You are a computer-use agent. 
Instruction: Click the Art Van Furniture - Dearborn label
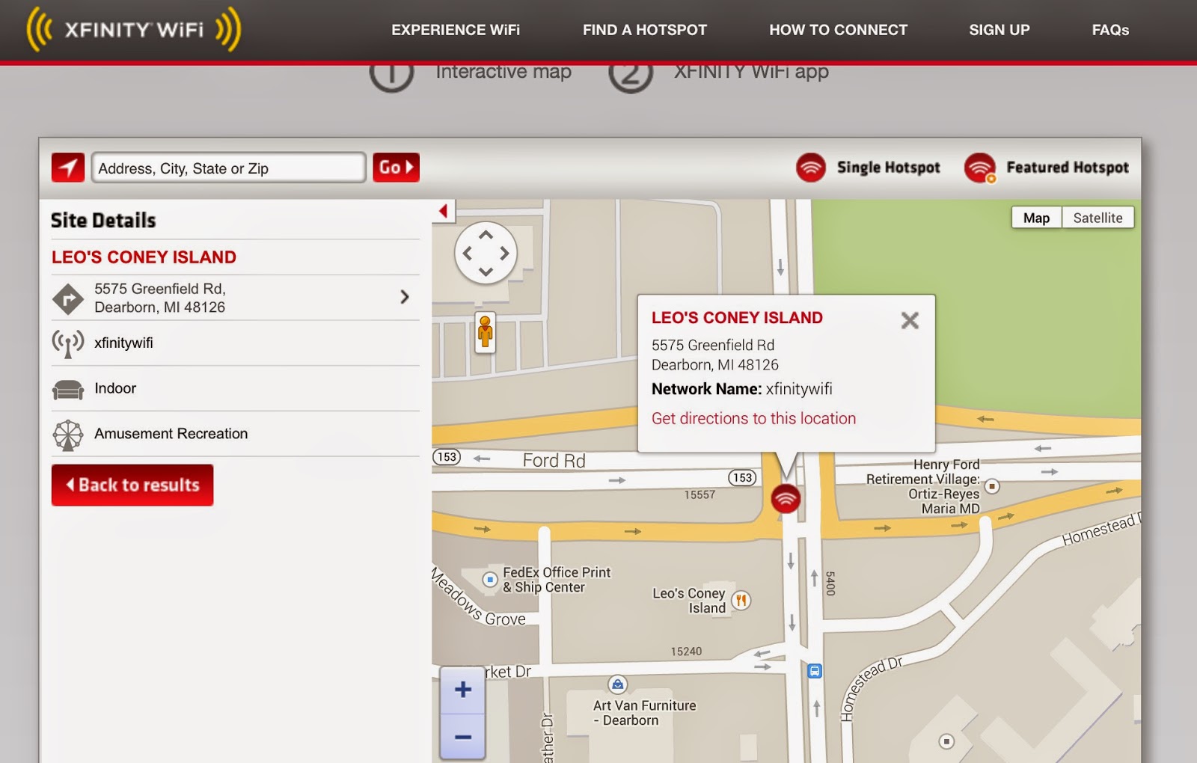tap(644, 713)
